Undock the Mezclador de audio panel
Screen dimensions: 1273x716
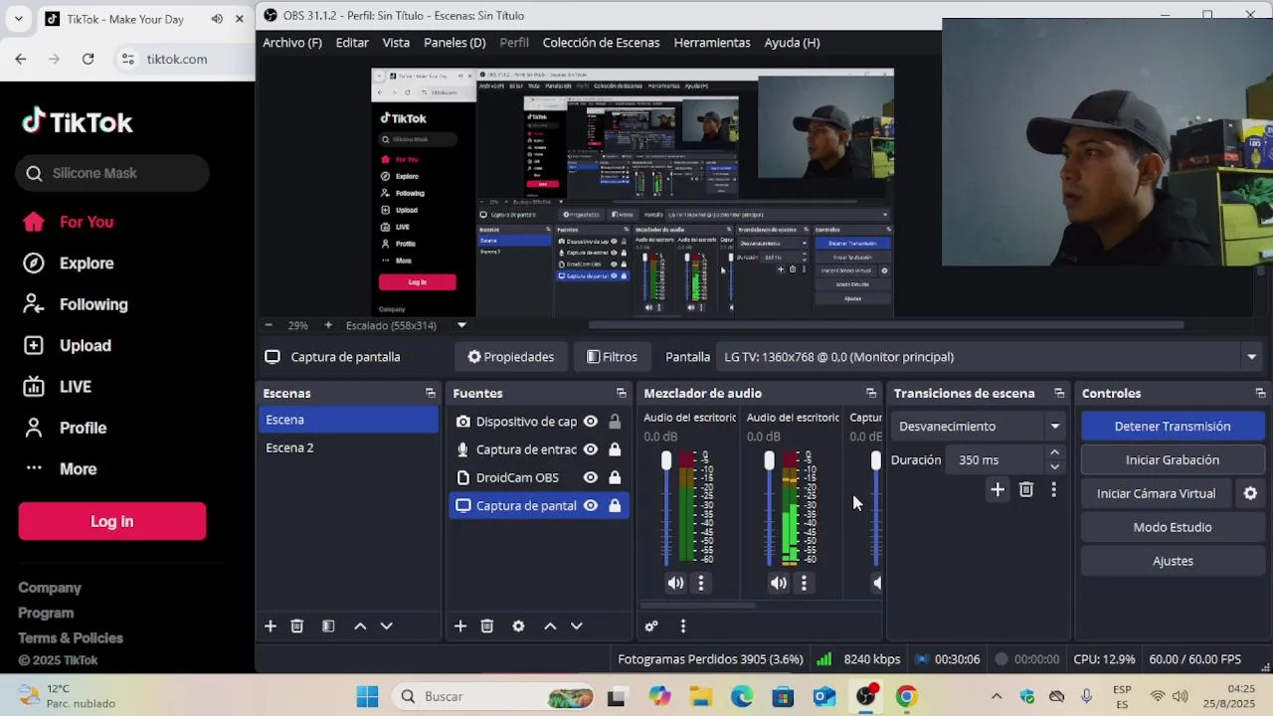(x=871, y=394)
